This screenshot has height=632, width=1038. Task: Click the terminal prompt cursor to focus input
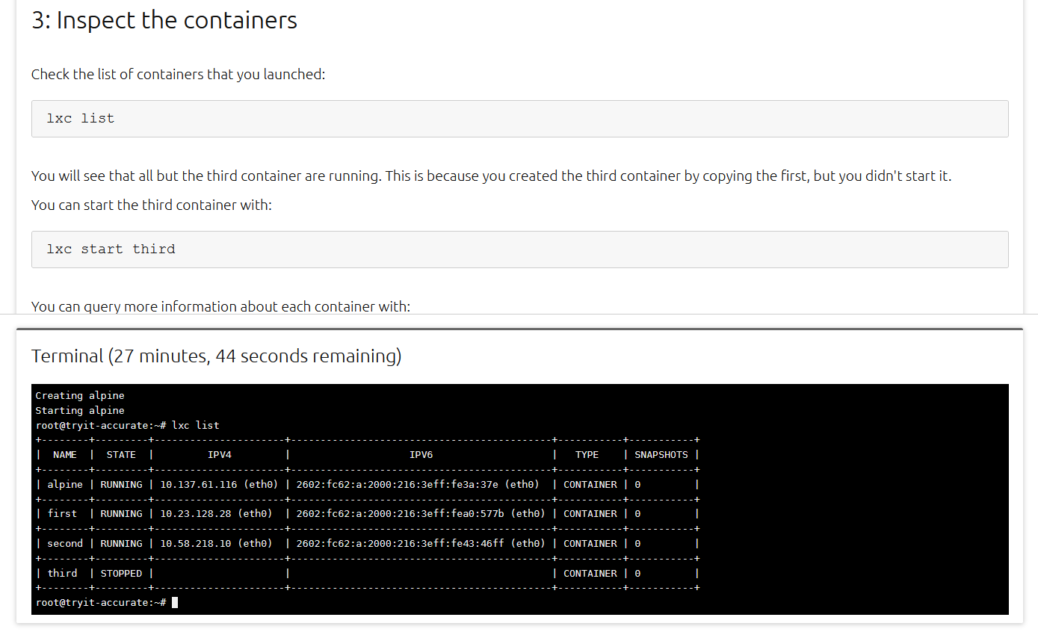tap(175, 603)
